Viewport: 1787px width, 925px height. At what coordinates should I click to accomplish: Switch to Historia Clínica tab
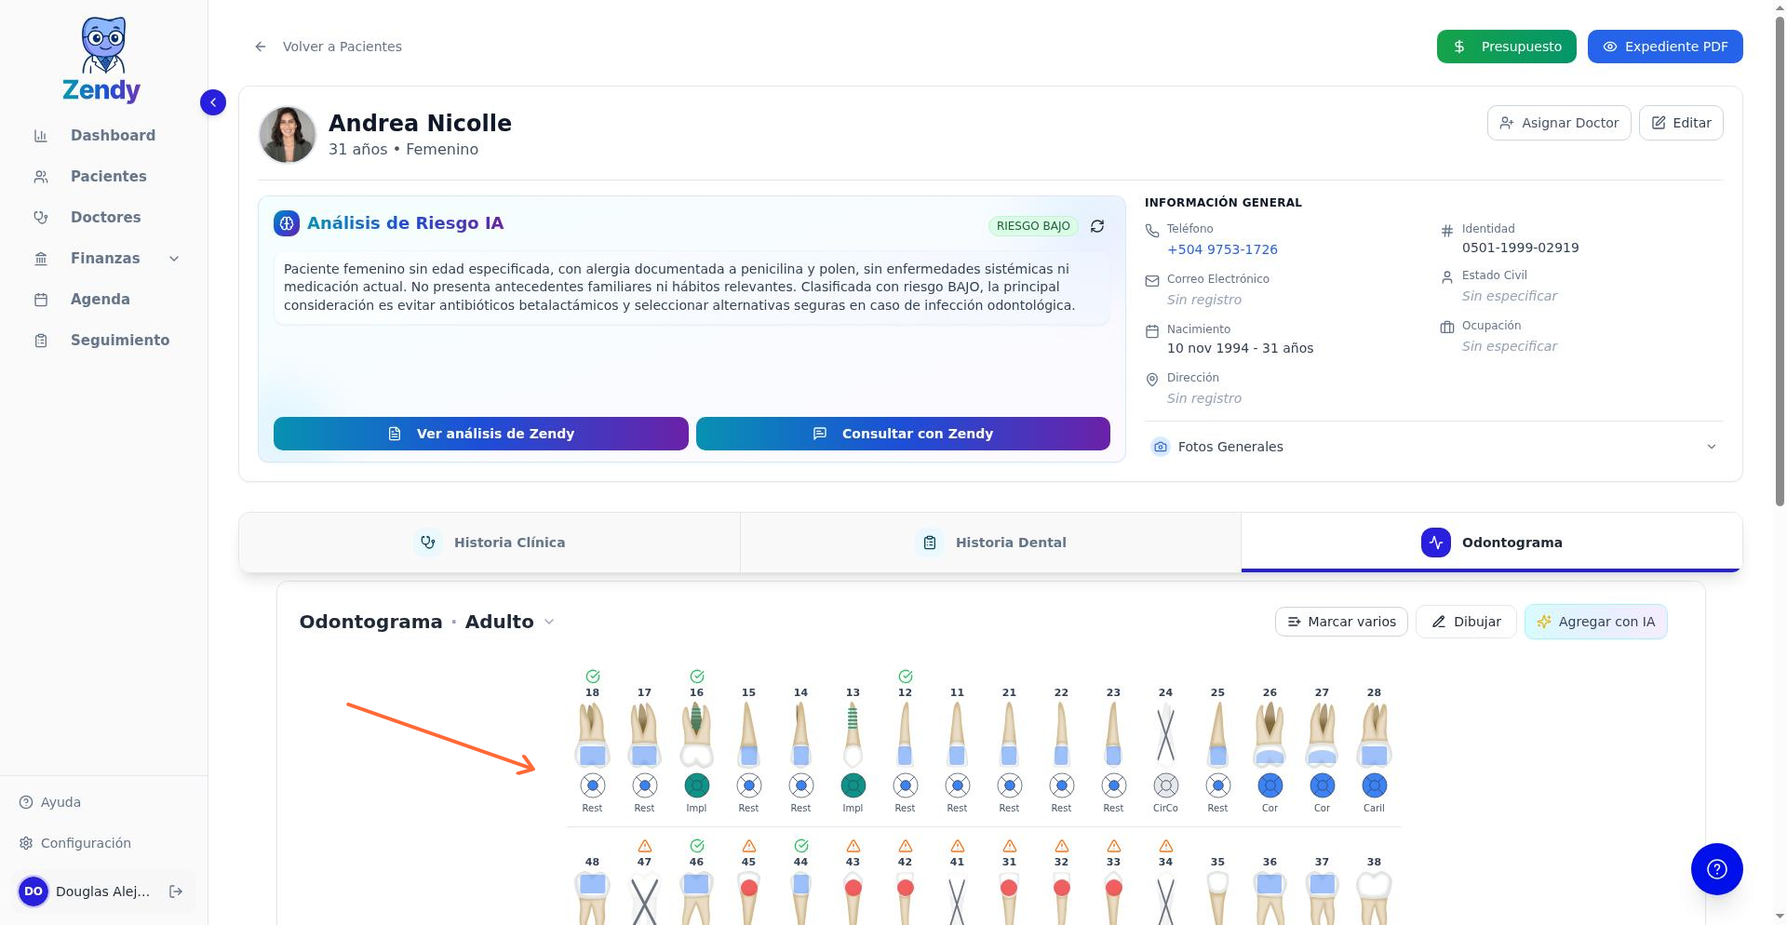point(490,543)
